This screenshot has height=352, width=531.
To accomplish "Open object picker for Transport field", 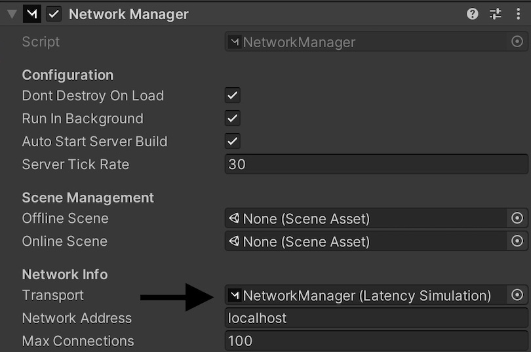I will (517, 296).
